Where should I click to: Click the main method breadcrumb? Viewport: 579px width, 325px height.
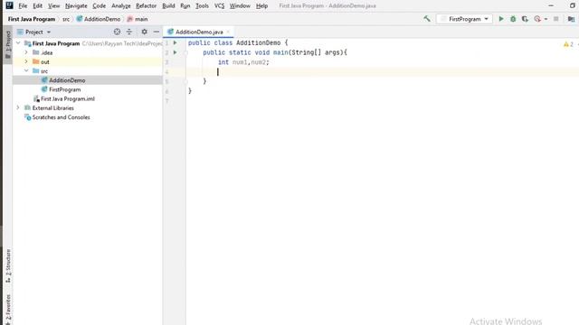tap(138, 19)
